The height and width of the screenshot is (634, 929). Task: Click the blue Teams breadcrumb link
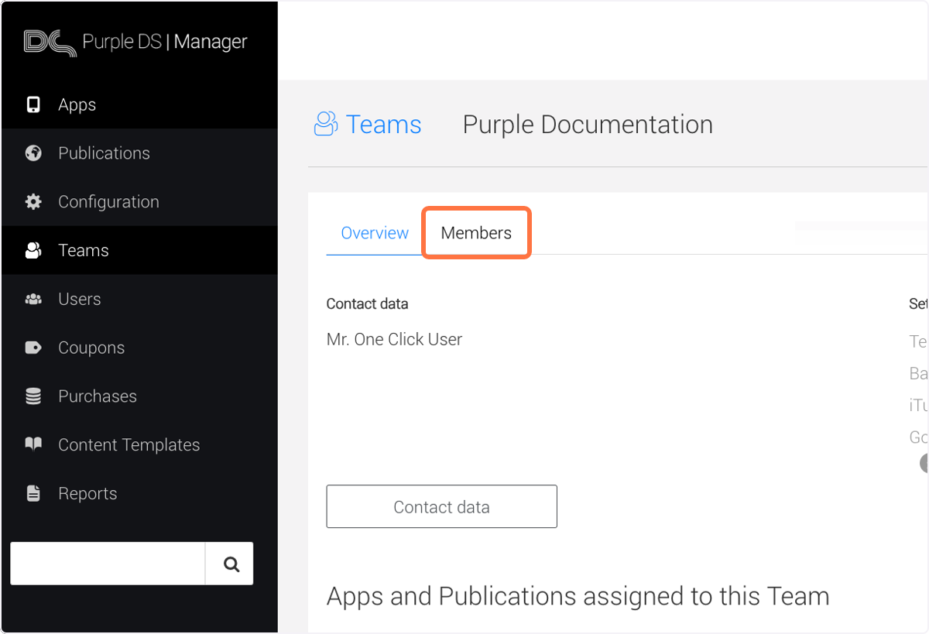[383, 124]
